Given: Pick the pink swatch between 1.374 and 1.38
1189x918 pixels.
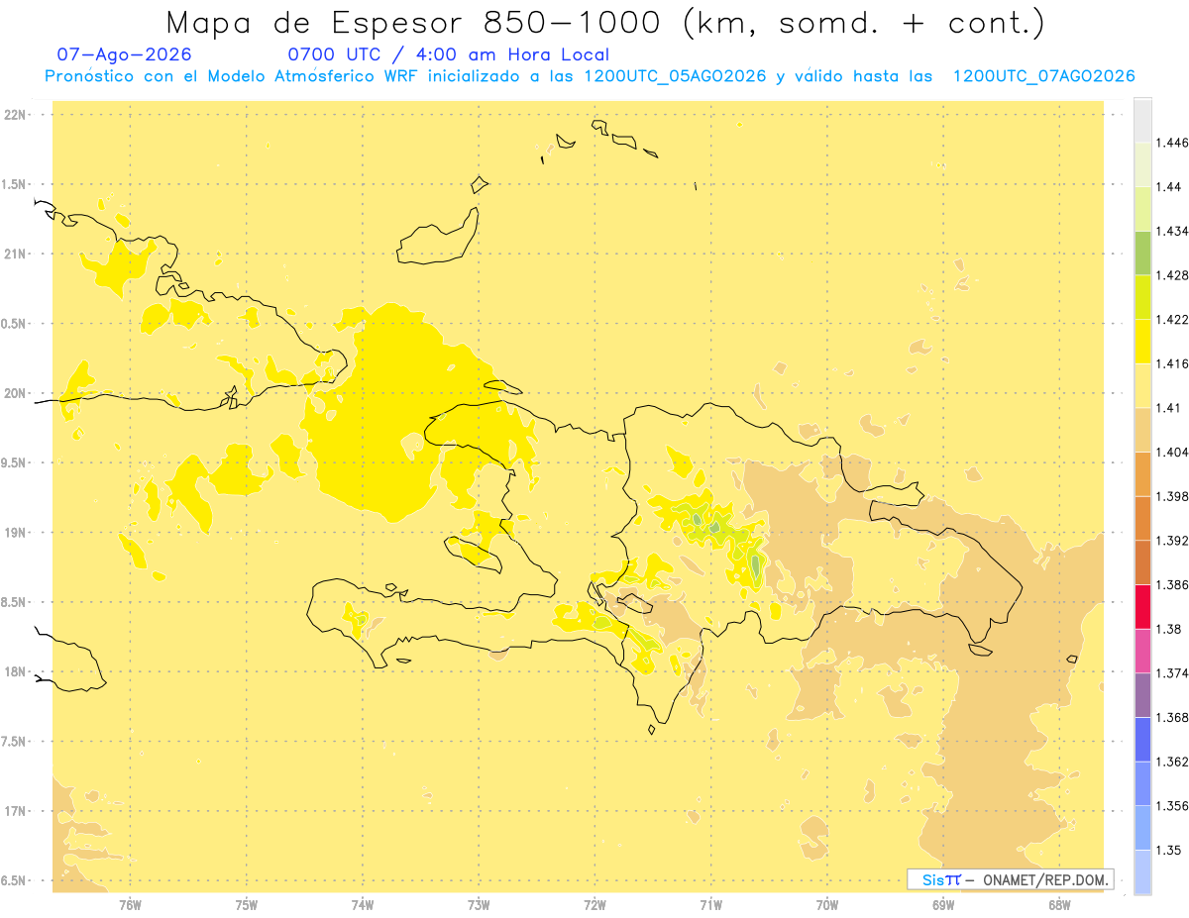Looking at the screenshot, I should click(x=1142, y=651).
